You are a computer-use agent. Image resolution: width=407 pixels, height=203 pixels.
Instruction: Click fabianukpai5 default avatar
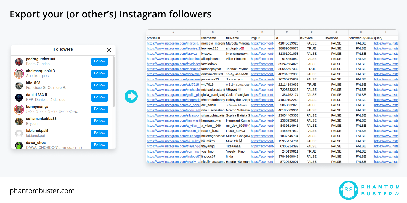(19, 134)
